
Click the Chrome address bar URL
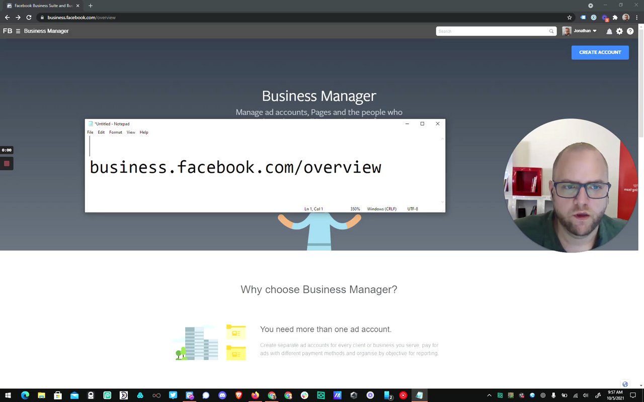[82, 18]
